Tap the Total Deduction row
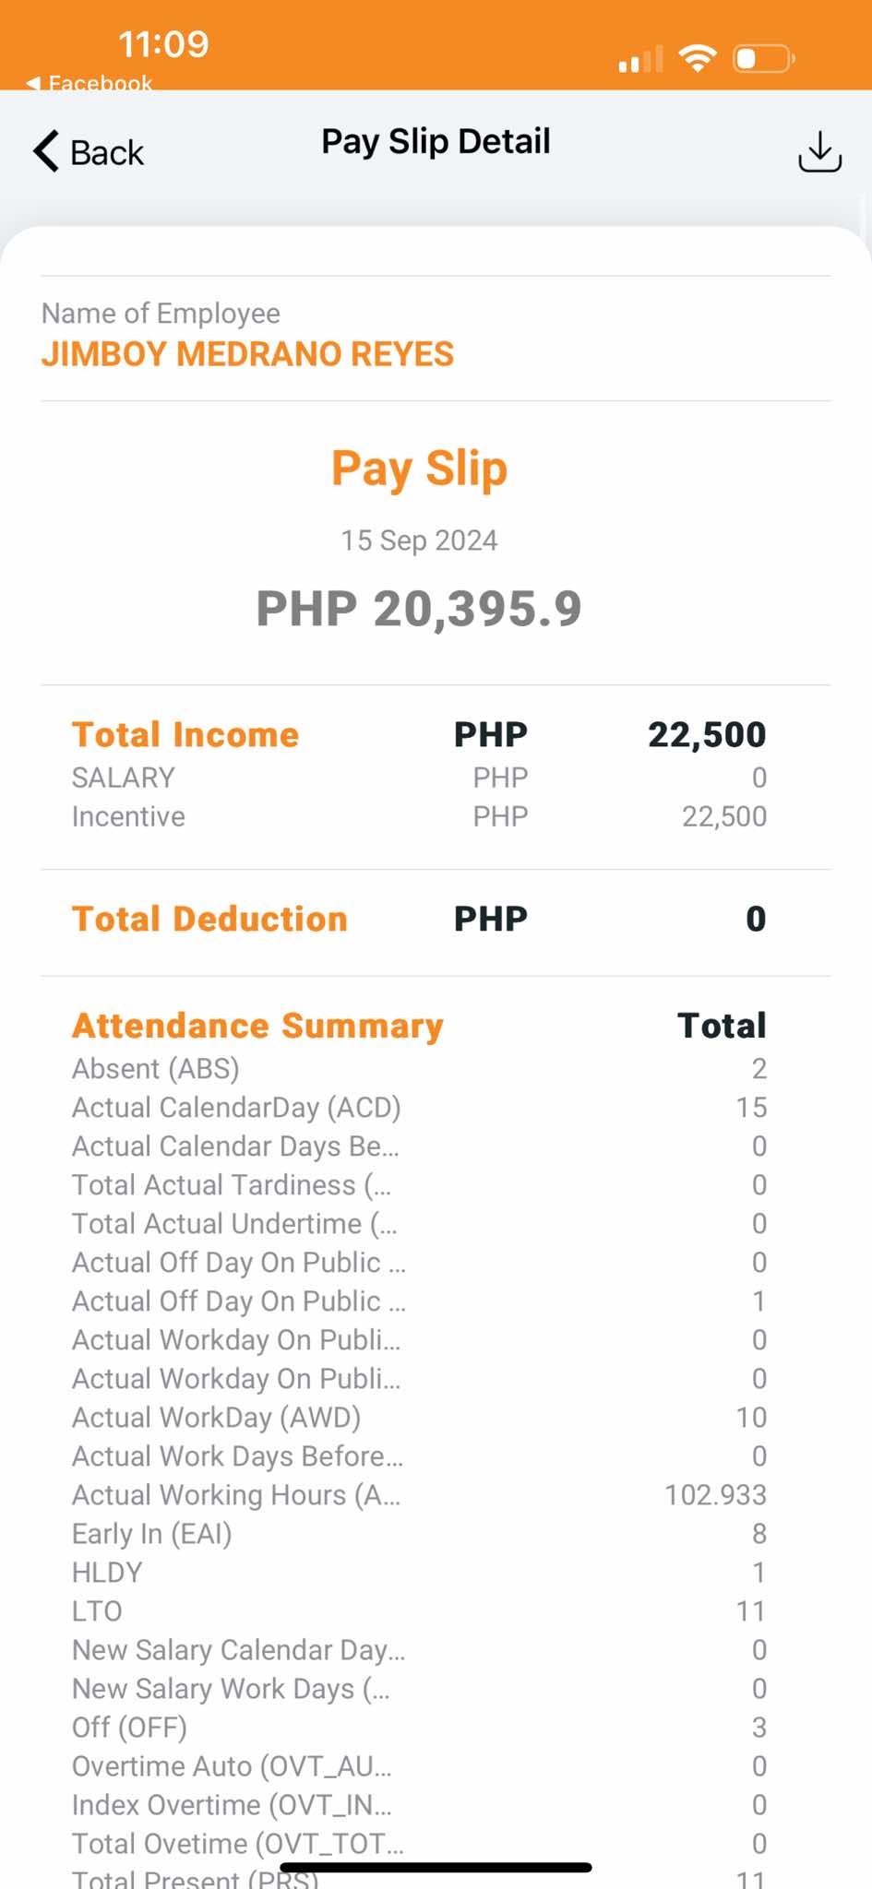 418,919
